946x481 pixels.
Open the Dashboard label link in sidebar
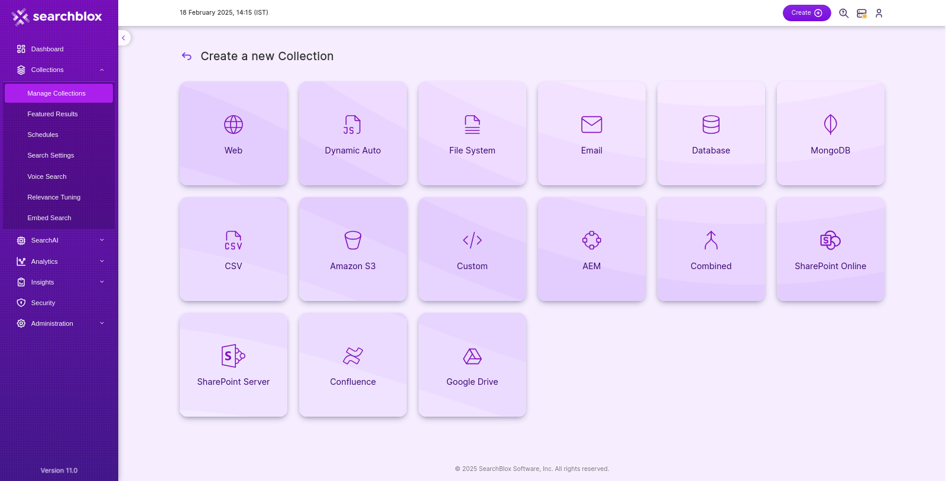47,49
